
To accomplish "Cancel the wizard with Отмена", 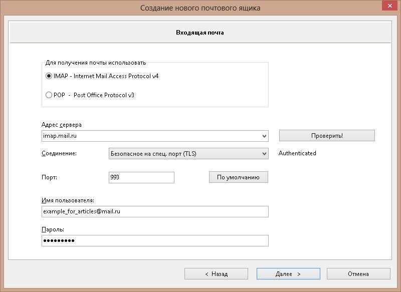I will click(x=358, y=274).
